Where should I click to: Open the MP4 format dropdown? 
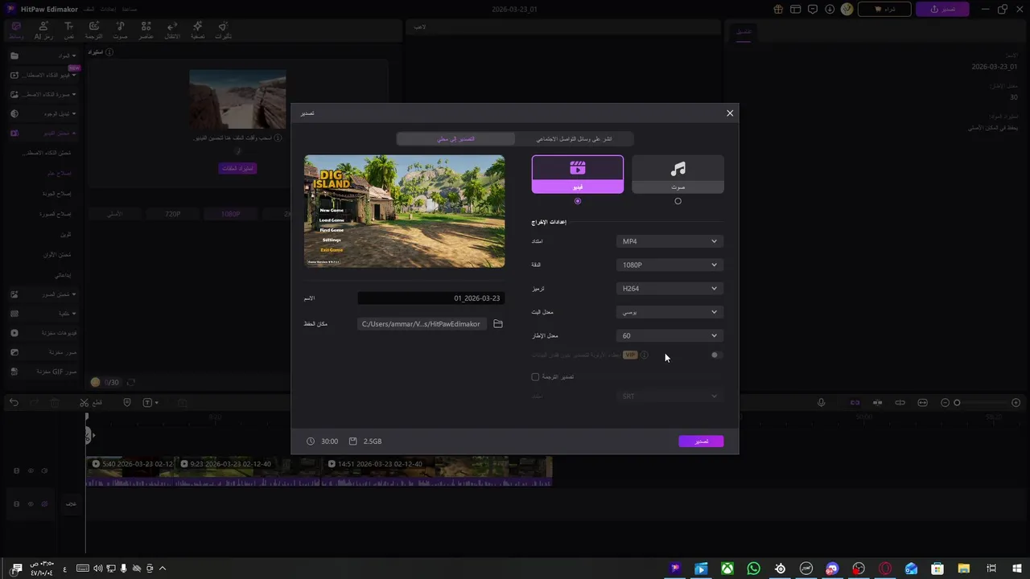669,241
